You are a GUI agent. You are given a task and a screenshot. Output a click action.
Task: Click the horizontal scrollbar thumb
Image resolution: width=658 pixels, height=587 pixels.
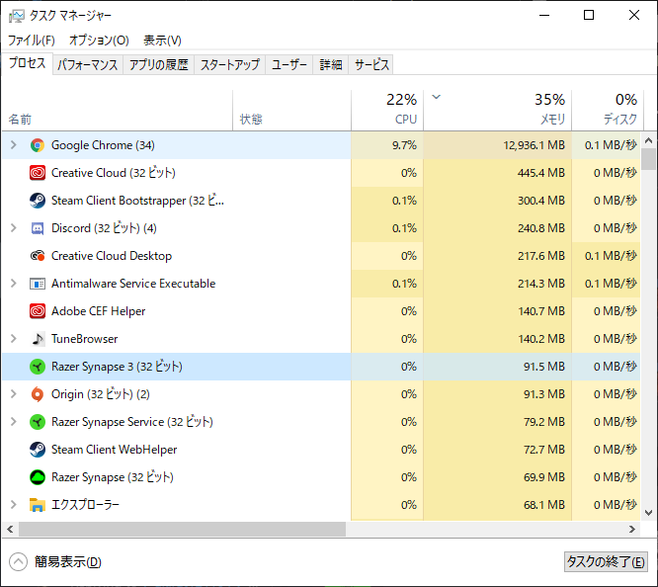point(182,530)
